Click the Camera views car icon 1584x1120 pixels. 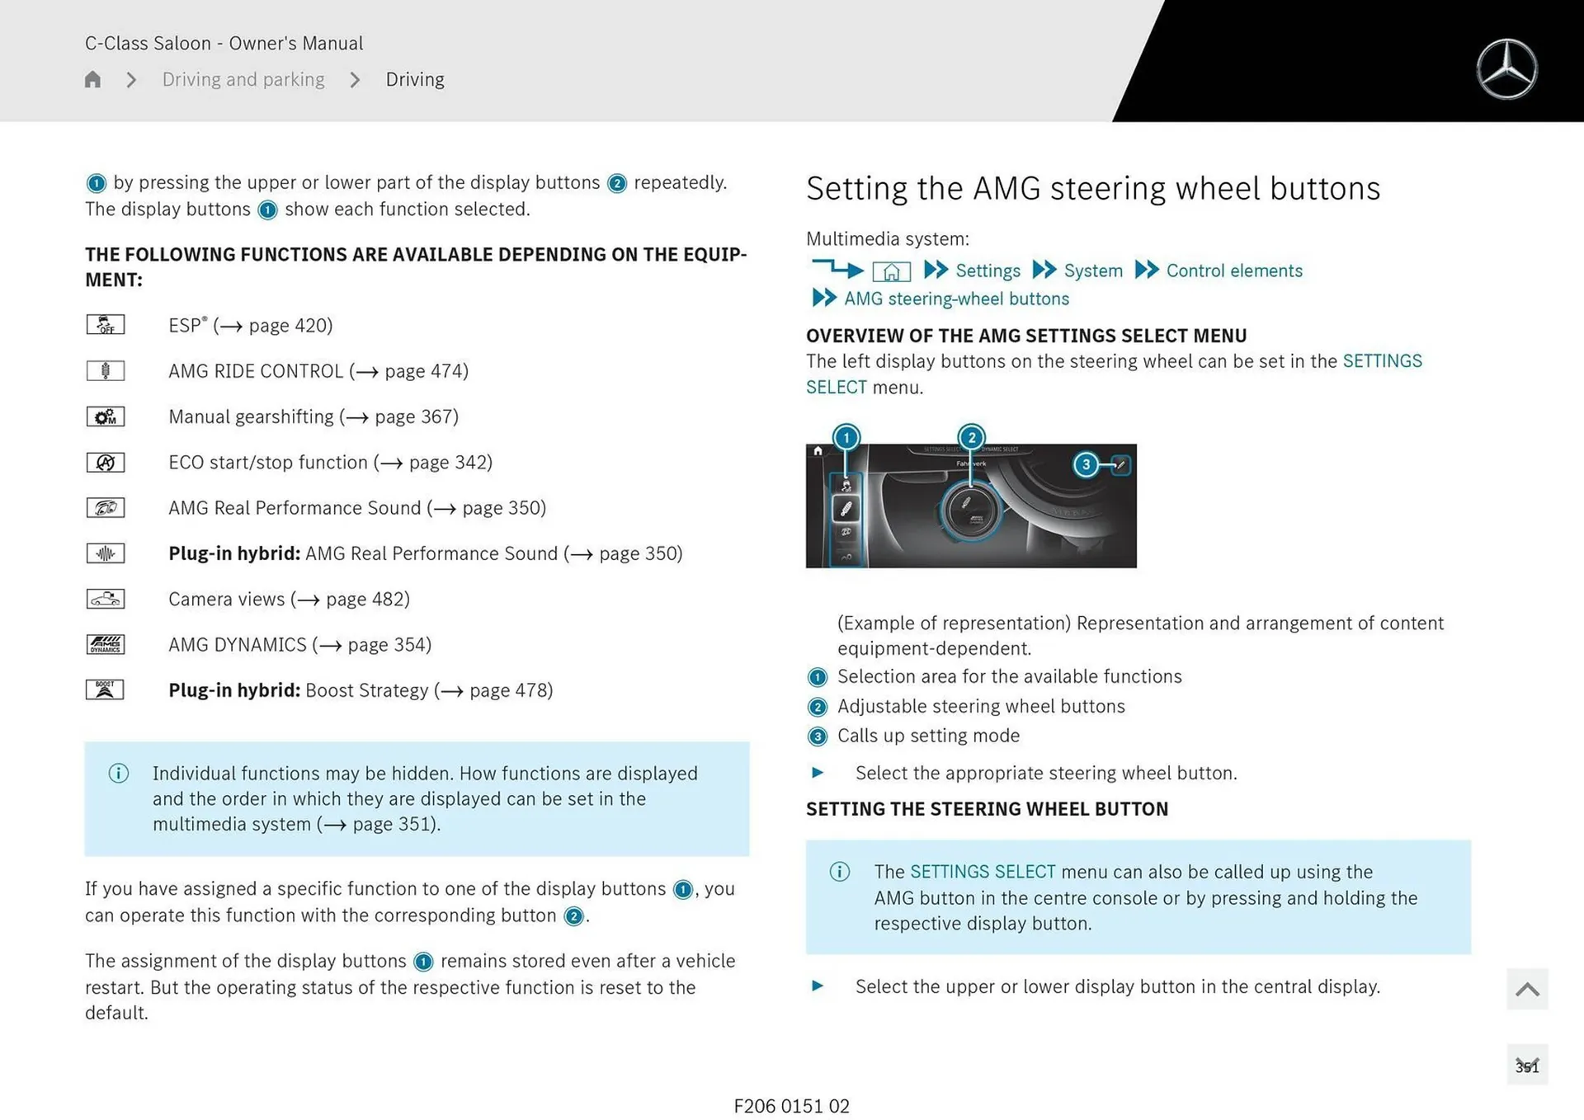click(x=106, y=599)
